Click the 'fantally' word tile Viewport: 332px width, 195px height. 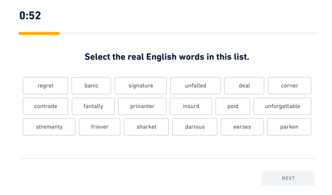pyautogui.click(x=93, y=106)
